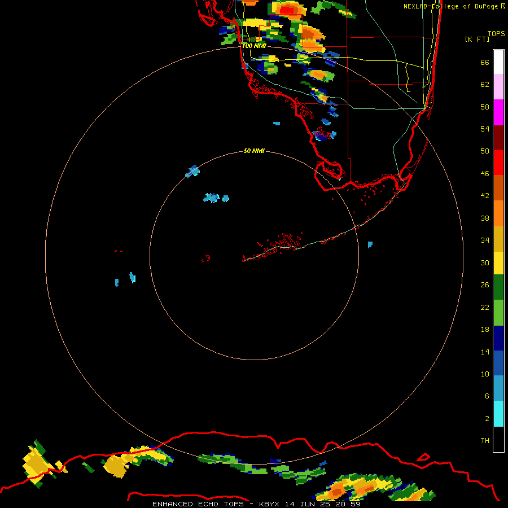The width and height of the screenshot is (508, 508).
Task: Click the 54 legend value
Action: [x=485, y=129]
